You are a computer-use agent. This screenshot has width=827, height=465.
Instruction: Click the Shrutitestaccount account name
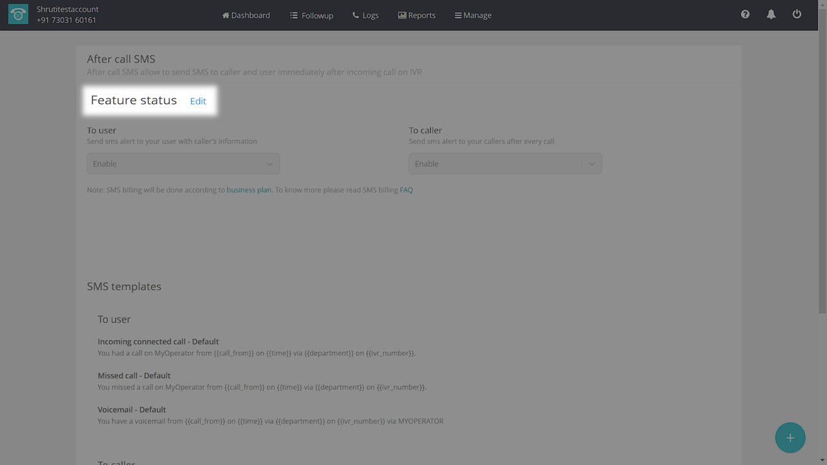[68, 10]
